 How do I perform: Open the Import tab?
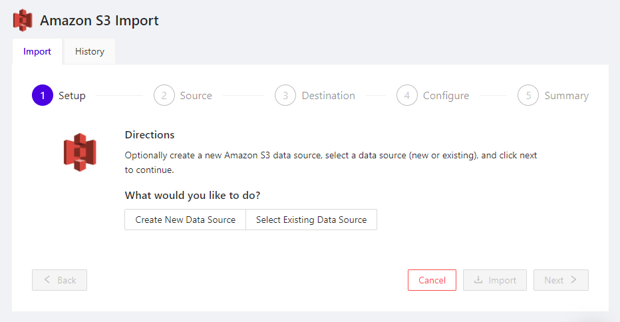[x=37, y=51]
